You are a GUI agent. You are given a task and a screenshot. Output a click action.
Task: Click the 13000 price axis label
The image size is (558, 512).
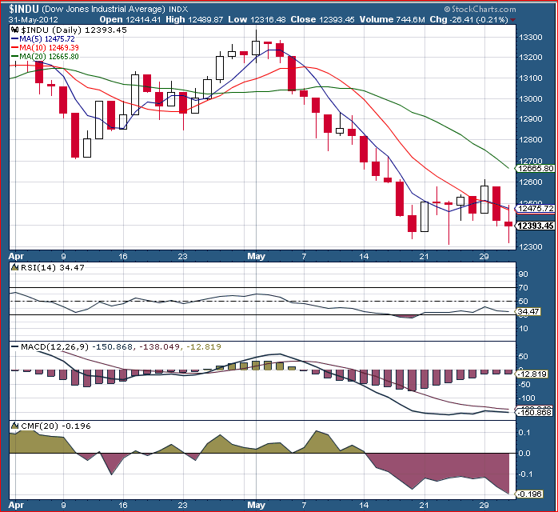click(x=530, y=98)
